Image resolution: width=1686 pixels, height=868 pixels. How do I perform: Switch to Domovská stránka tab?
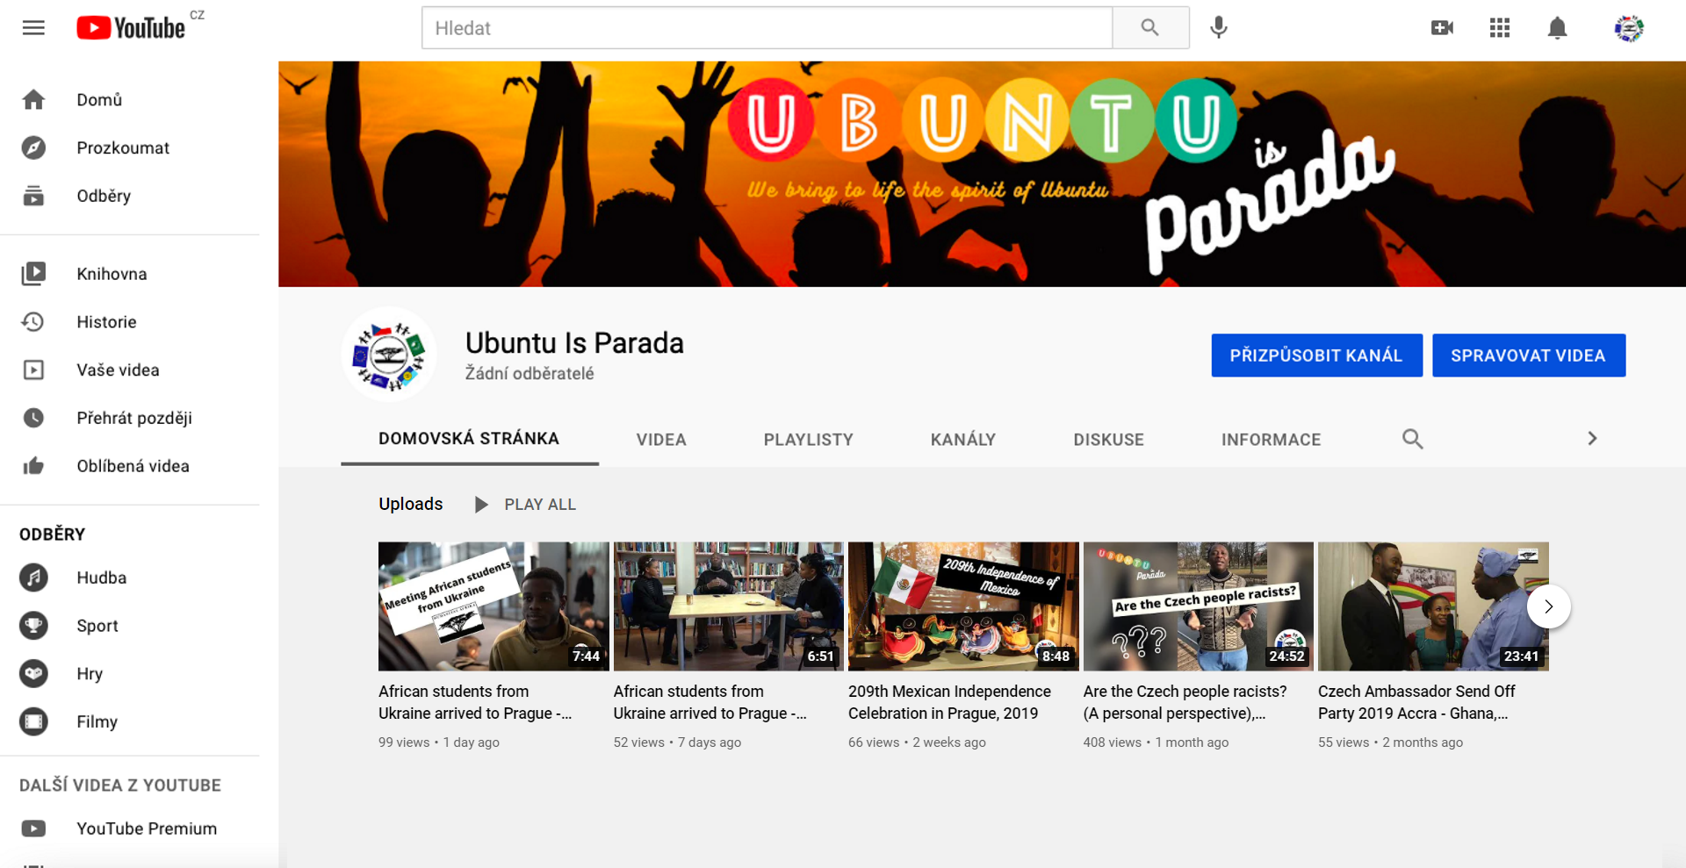(469, 439)
